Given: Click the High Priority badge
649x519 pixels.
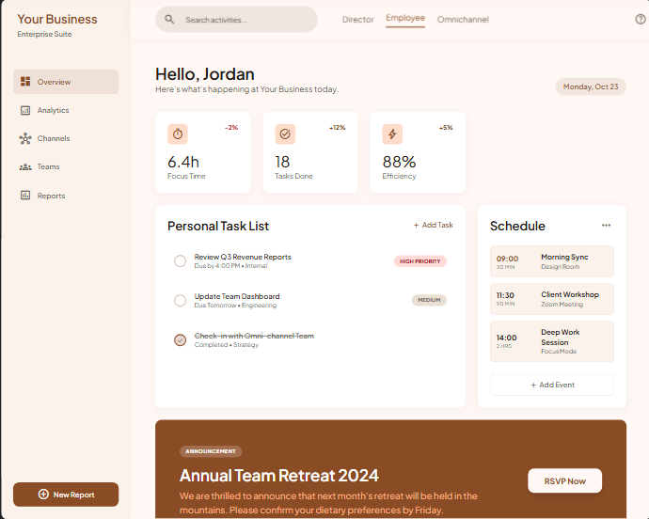Looking at the screenshot, I should click(x=420, y=261).
